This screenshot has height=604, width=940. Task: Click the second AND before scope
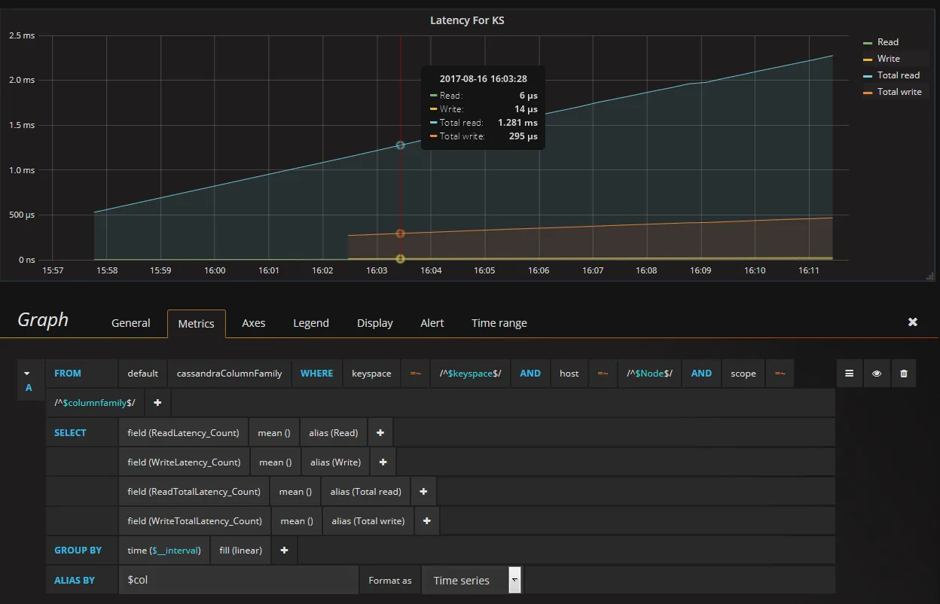(701, 373)
